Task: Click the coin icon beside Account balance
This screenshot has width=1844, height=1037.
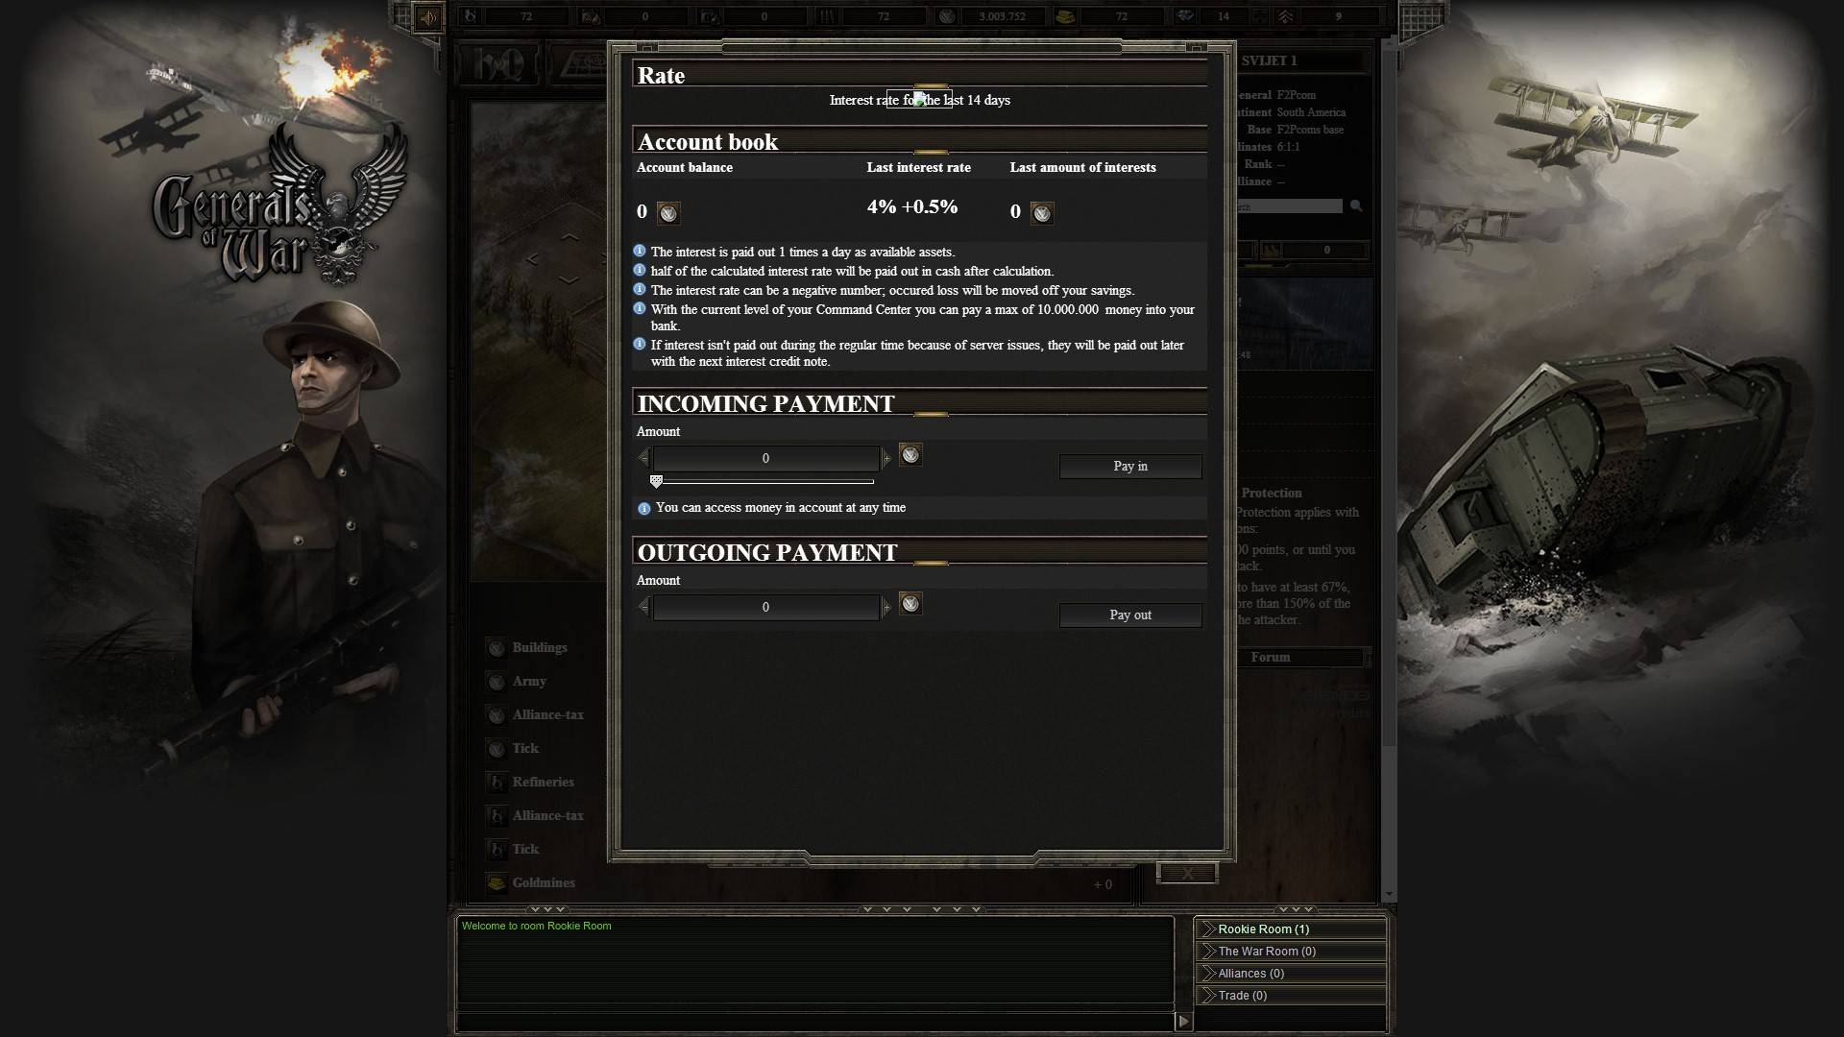Action: pyautogui.click(x=668, y=212)
